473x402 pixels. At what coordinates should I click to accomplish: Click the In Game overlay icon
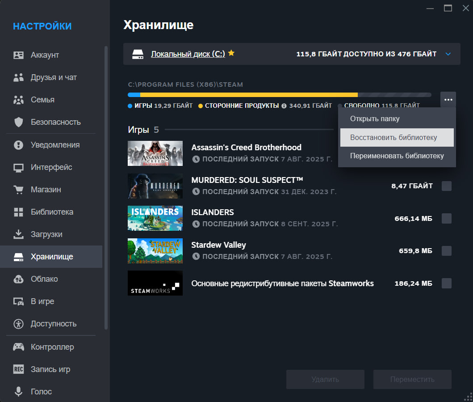[18, 301]
